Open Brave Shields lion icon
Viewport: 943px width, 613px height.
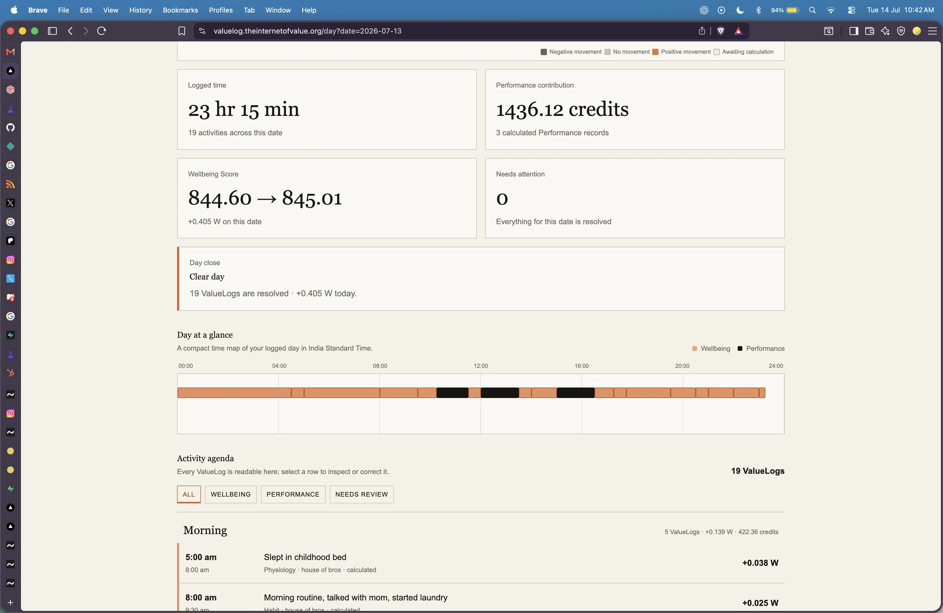[721, 31]
